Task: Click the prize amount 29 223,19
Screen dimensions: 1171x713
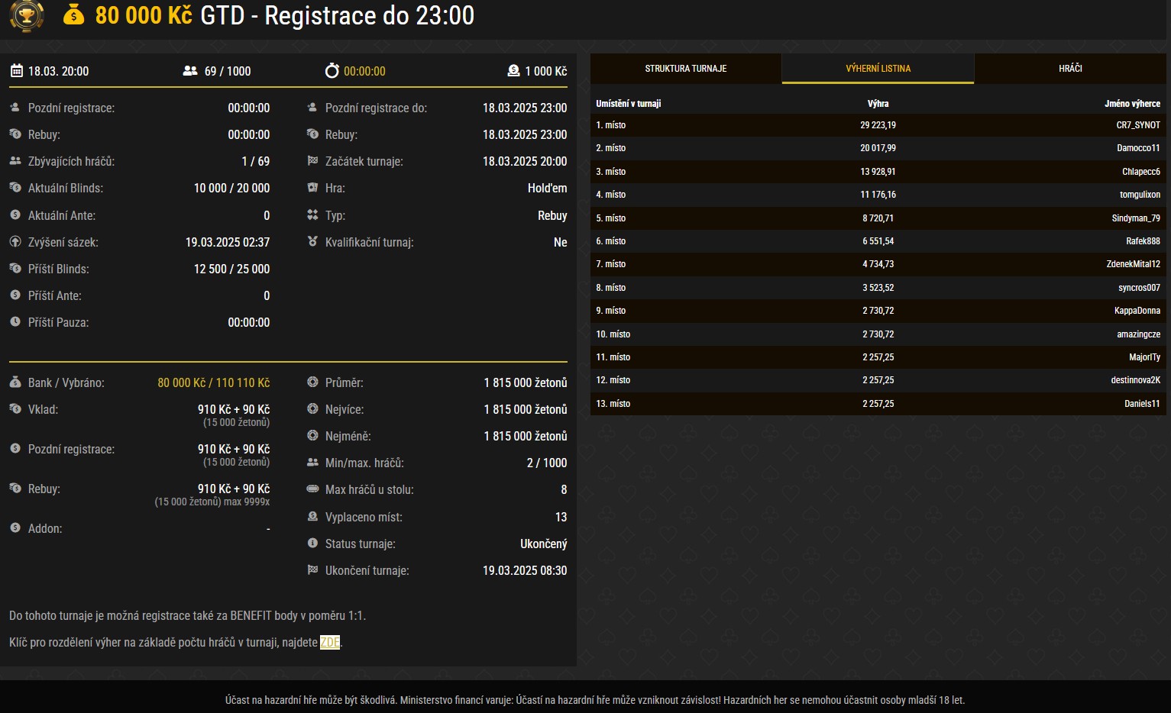Action: point(878,125)
